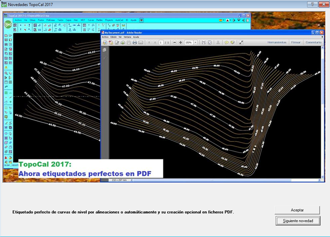Image resolution: width=330 pixels, height=237 pixels.
Task: Open AutoCad menu in TopoCal window
Action: coord(119,20)
